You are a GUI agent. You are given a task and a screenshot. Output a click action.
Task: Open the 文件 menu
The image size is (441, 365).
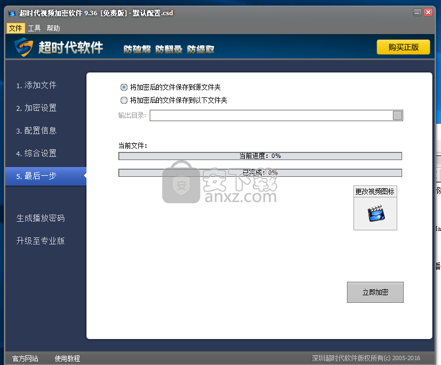tap(16, 28)
